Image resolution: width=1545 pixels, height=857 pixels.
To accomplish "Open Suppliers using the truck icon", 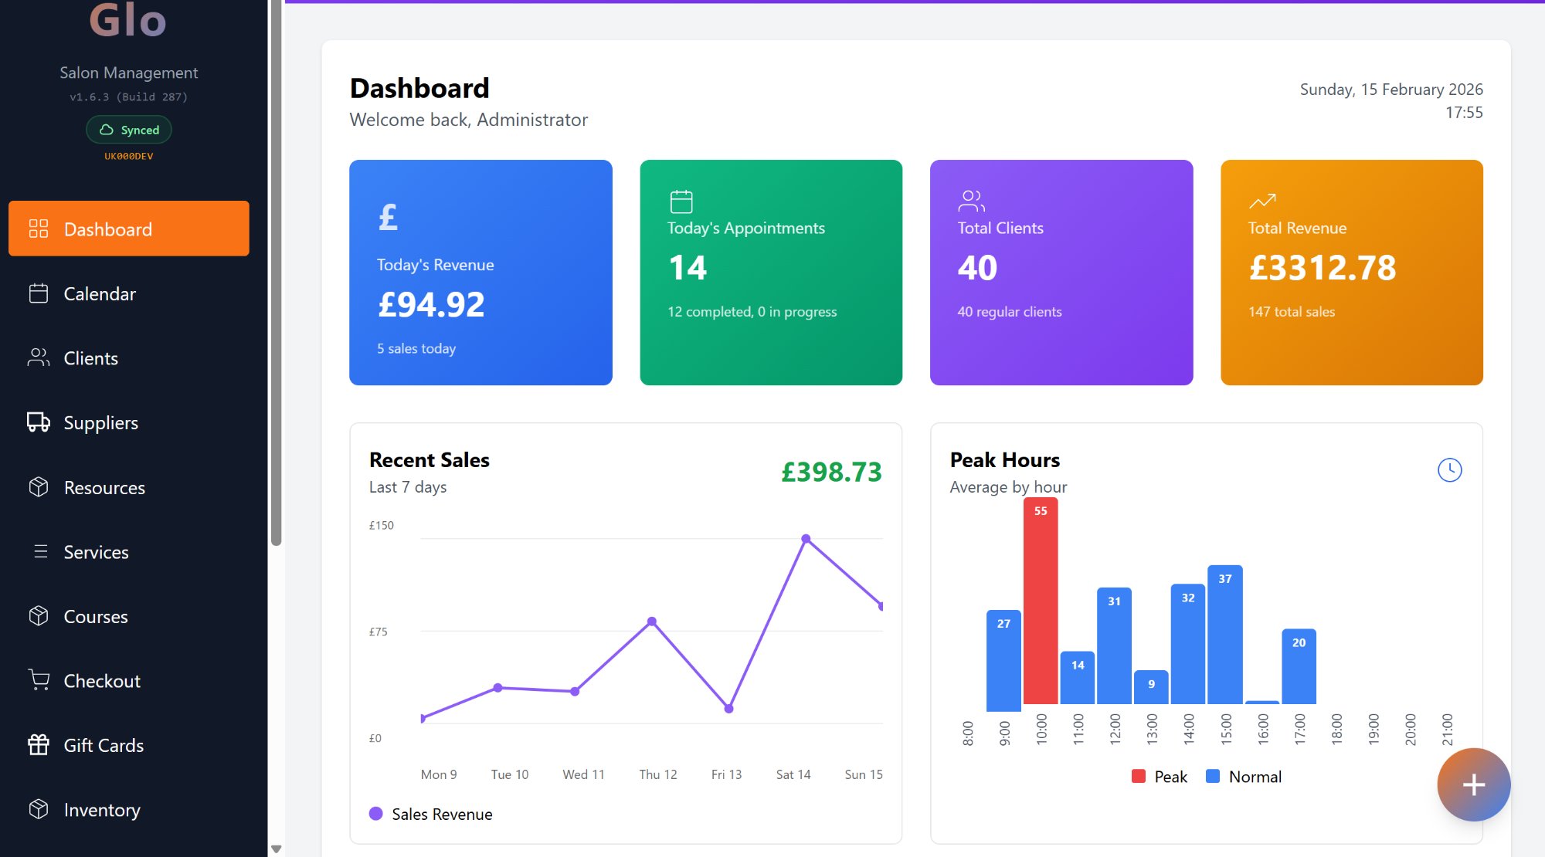I will click(37, 422).
